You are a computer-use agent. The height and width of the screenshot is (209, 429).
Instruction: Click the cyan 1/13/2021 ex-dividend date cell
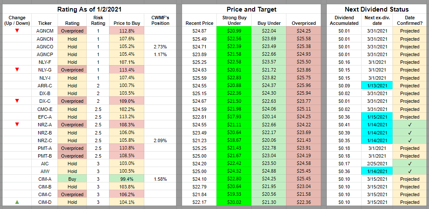point(377,85)
